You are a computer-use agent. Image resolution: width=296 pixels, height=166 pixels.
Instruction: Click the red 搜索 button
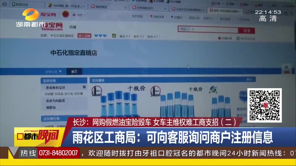247,30
